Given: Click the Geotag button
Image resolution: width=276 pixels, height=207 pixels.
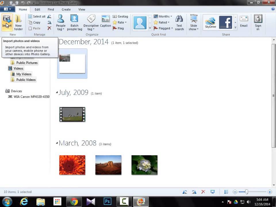Looking at the screenshot, I should [120, 16].
